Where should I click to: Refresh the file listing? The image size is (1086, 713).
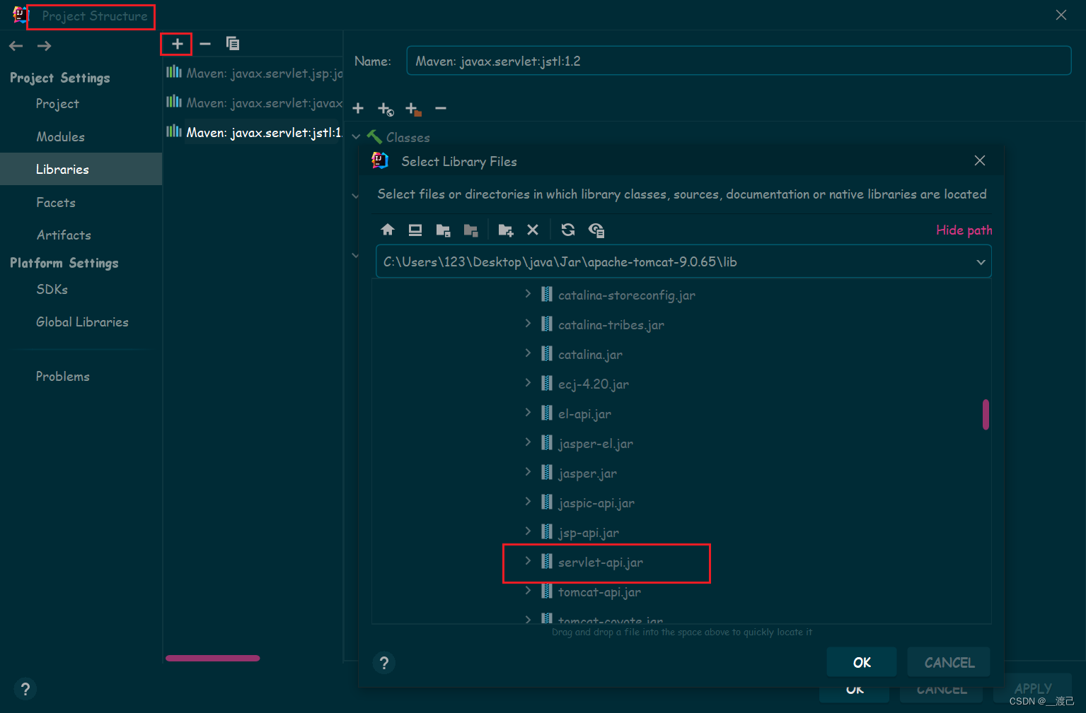coord(568,230)
